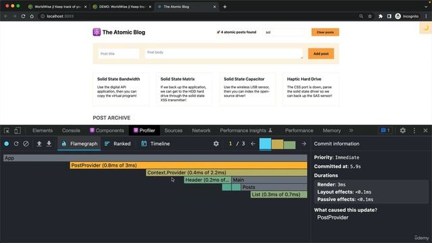Save the profile with the download icon
Image resolution: width=432 pixels, height=243 pixels.
49,144
